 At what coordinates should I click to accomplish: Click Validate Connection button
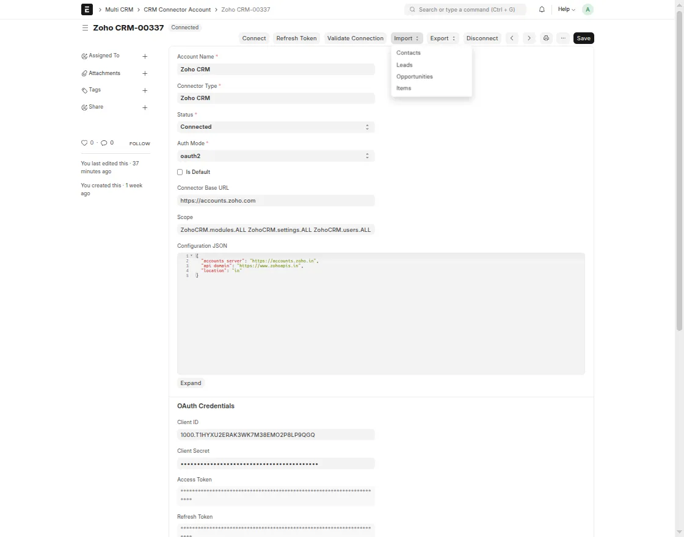pyautogui.click(x=355, y=38)
